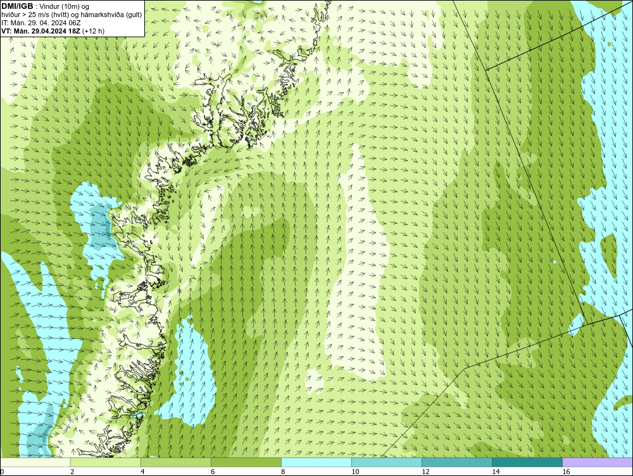Click the legend scale label '14'
This screenshot has width=633, height=476.
pyautogui.click(x=496, y=472)
